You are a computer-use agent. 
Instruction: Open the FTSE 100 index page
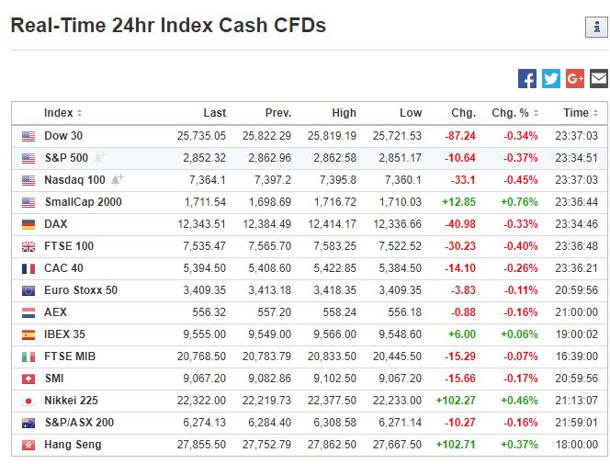70,246
